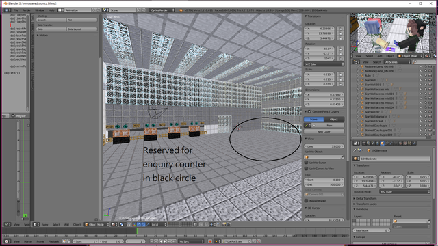Screen dimensions: 438x246
Task: Open the viewport shading selector in 3D header
Action: pos(114,224)
